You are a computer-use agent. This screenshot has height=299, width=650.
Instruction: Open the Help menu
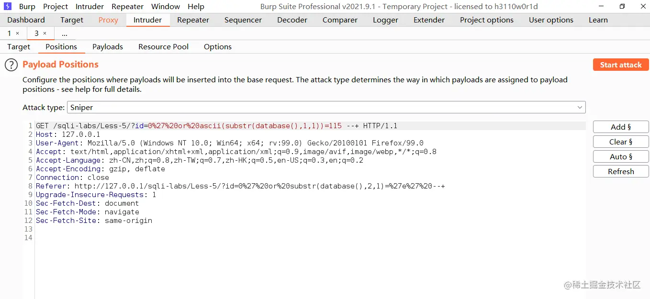tap(196, 7)
